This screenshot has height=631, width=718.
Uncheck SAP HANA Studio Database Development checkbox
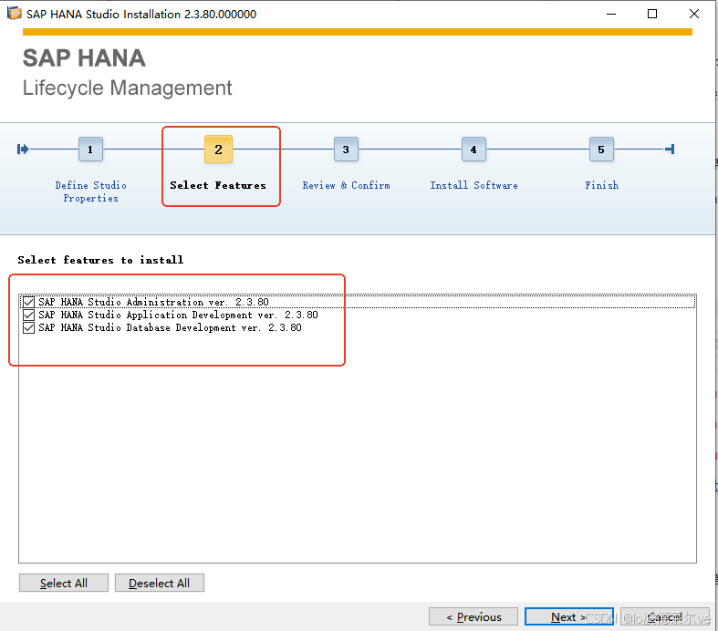pyautogui.click(x=28, y=327)
